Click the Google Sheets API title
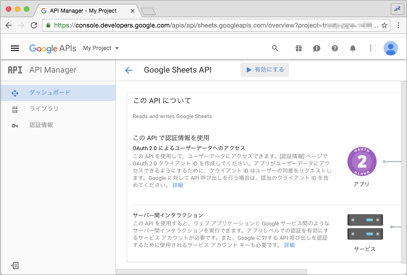The width and height of the screenshot is (407, 275). click(x=178, y=70)
